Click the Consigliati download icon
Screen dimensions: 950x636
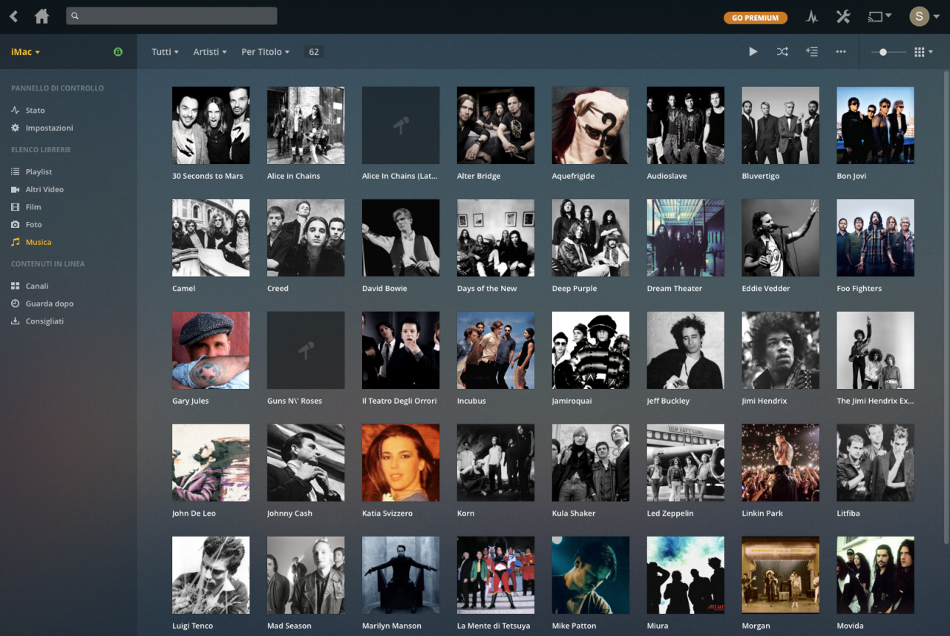(x=16, y=321)
